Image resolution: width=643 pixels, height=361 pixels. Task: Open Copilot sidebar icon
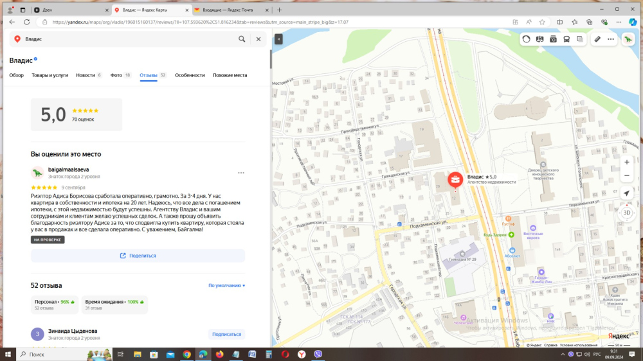point(633,22)
